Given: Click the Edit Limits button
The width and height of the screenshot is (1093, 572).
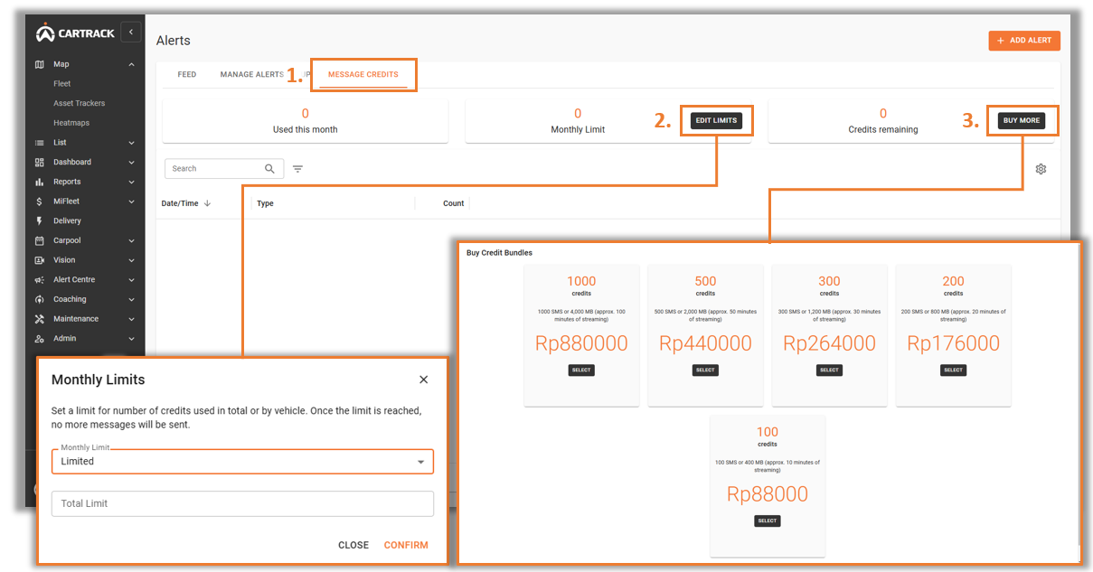Looking at the screenshot, I should [716, 120].
